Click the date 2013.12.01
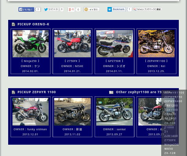Viewport: 187px width, 156px height. pyautogui.click(x=30, y=135)
